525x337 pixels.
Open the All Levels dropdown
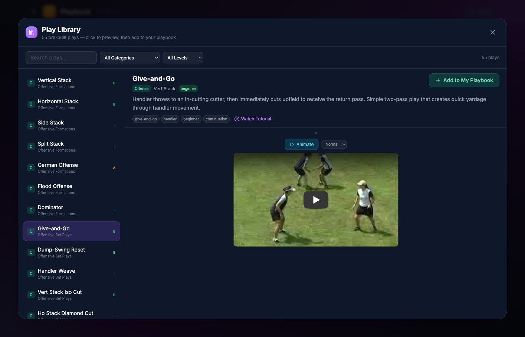(183, 58)
